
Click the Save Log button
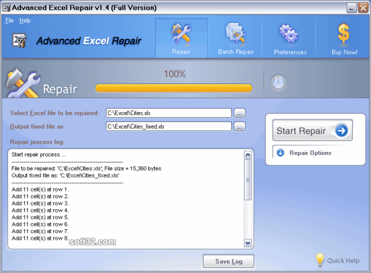(x=228, y=261)
